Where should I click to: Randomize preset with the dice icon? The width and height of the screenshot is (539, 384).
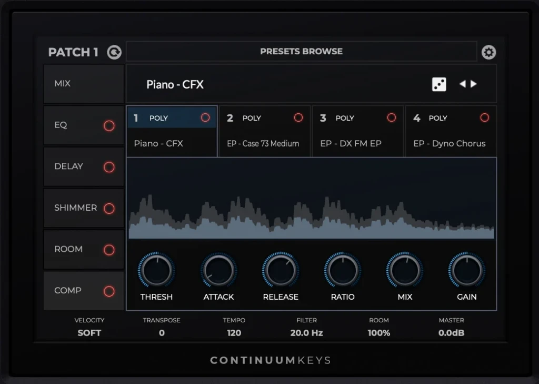(x=439, y=84)
